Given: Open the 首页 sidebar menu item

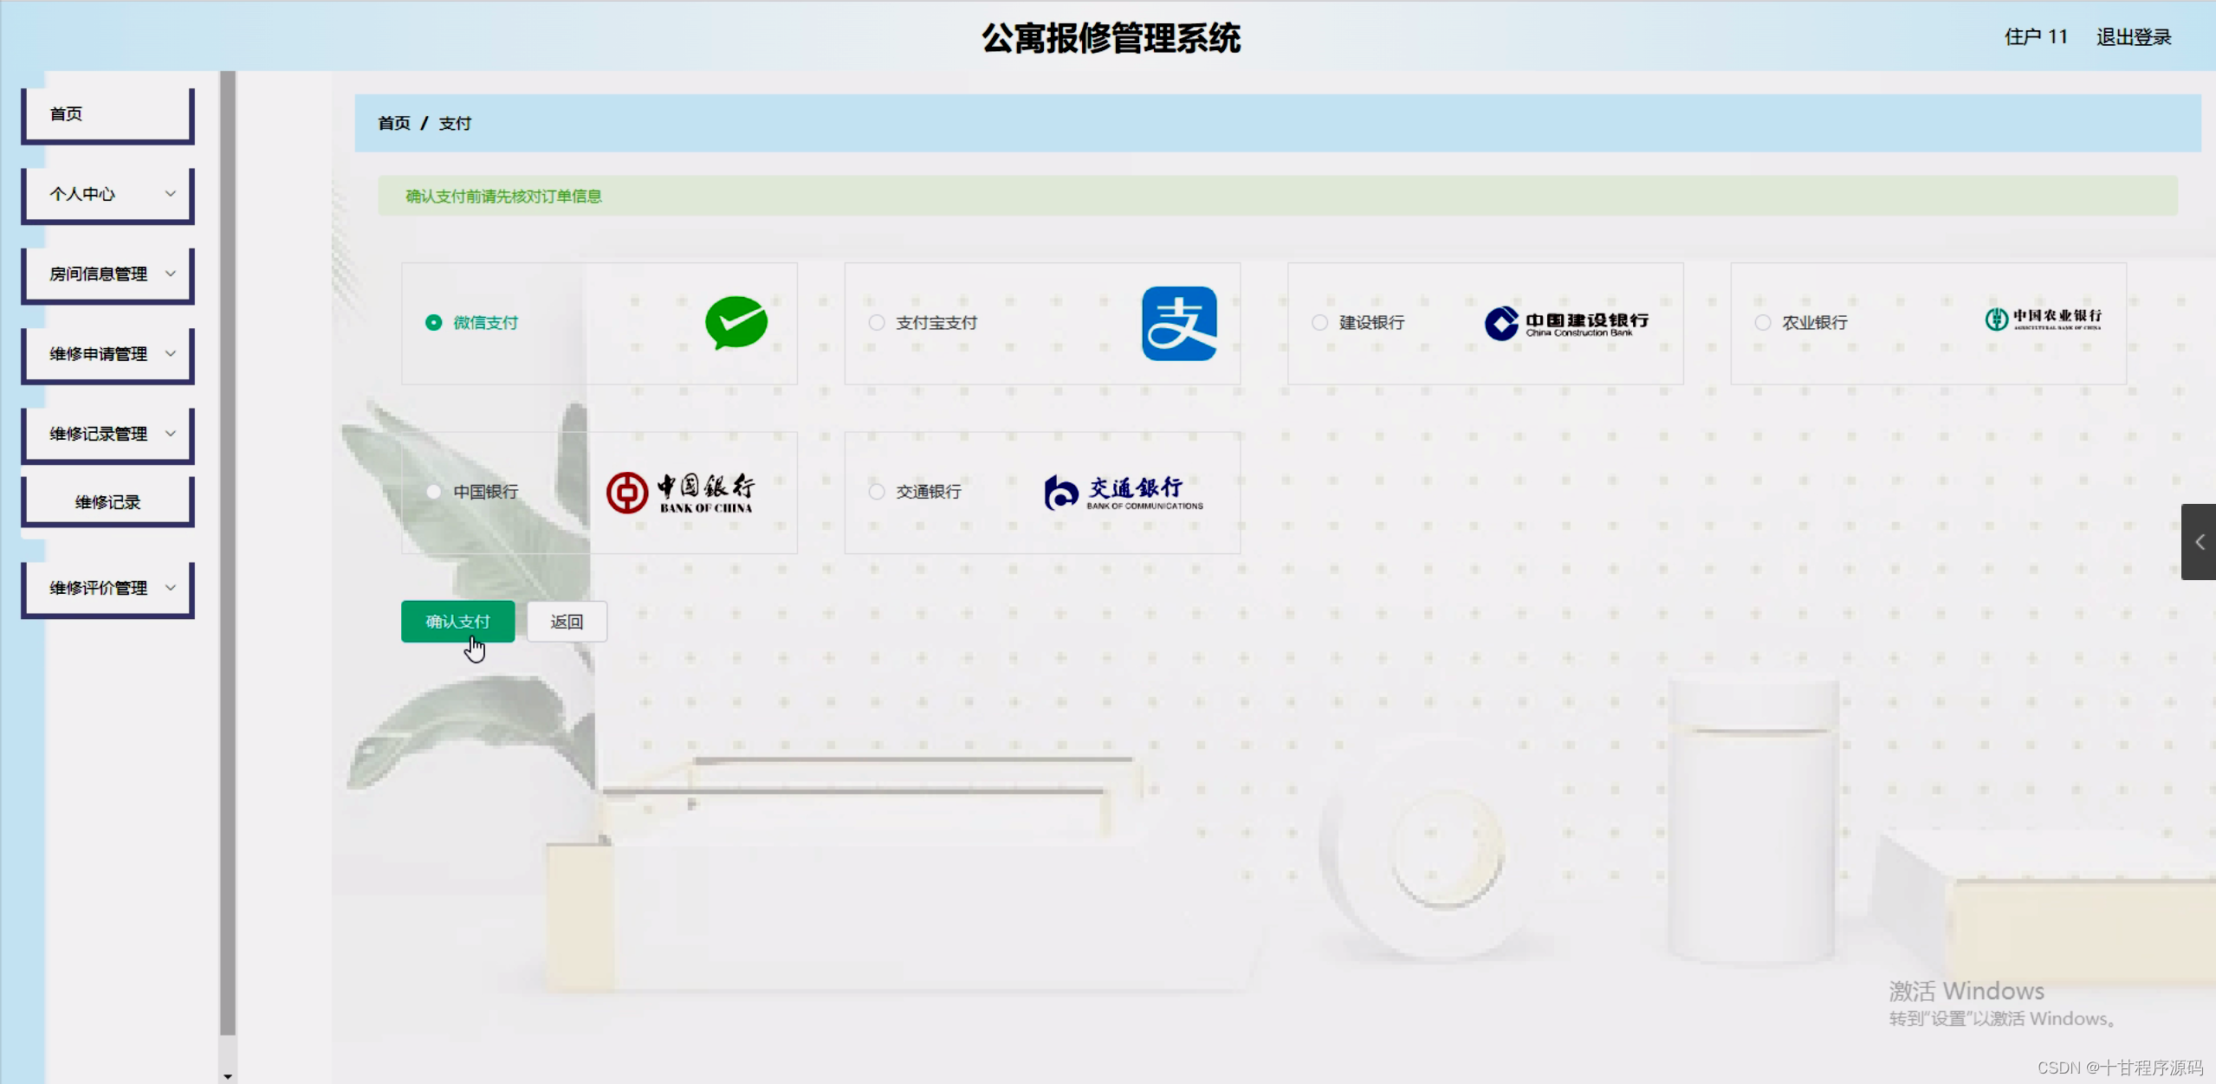Looking at the screenshot, I should pyautogui.click(x=107, y=114).
